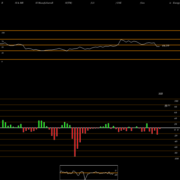The height and width of the screenshot is (180, 180).
Task: Click the Energy text in the title
Action: [x=176, y=3]
